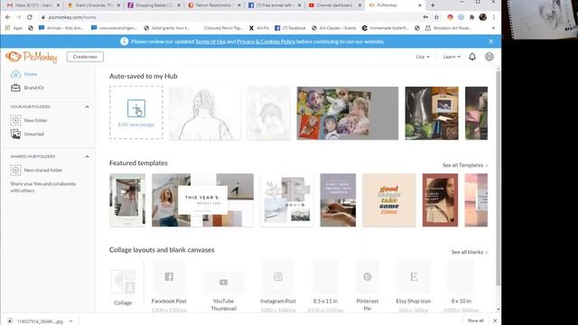
Task: Click the browser back arrow
Action: tap(8, 17)
